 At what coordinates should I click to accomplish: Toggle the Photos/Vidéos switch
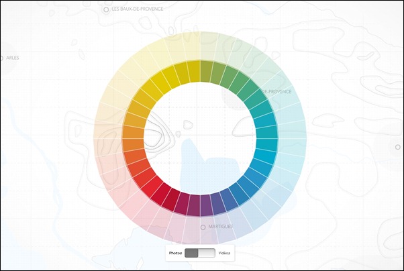[200, 253]
